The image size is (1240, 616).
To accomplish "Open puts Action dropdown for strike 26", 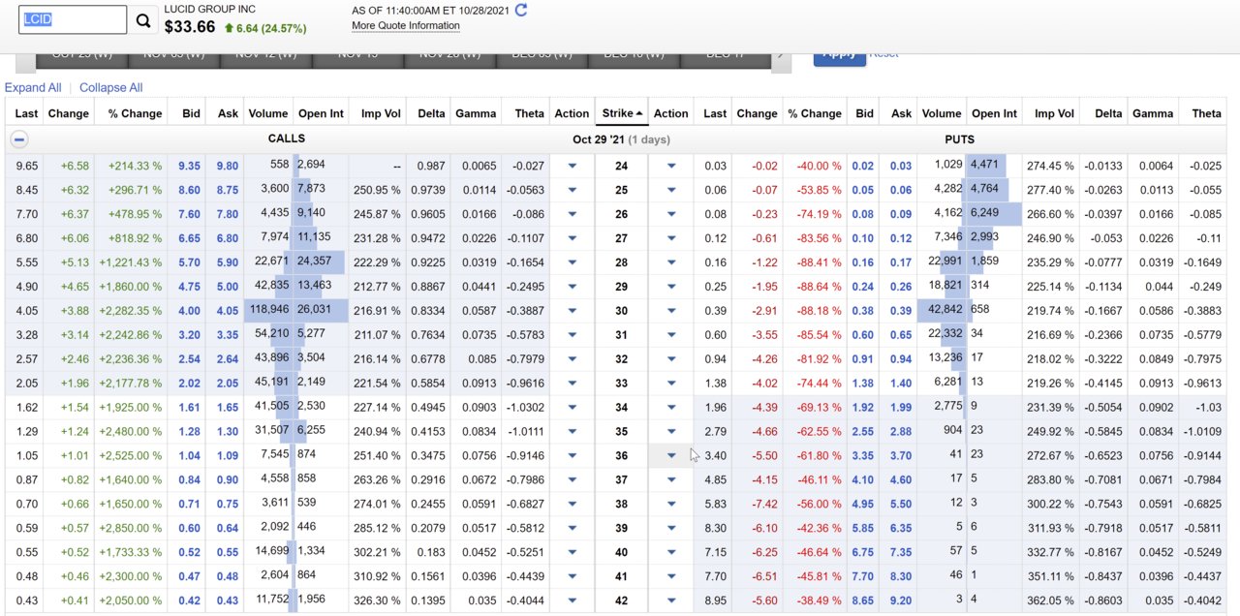I will pos(670,214).
